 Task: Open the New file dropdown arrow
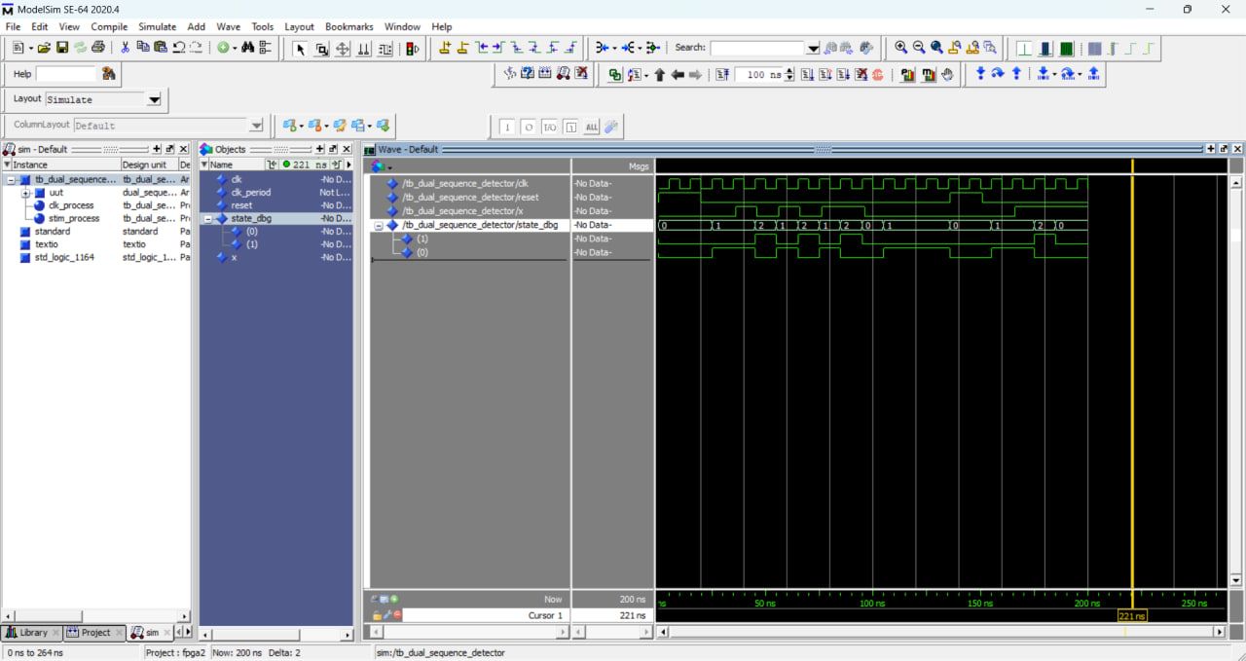(x=31, y=48)
